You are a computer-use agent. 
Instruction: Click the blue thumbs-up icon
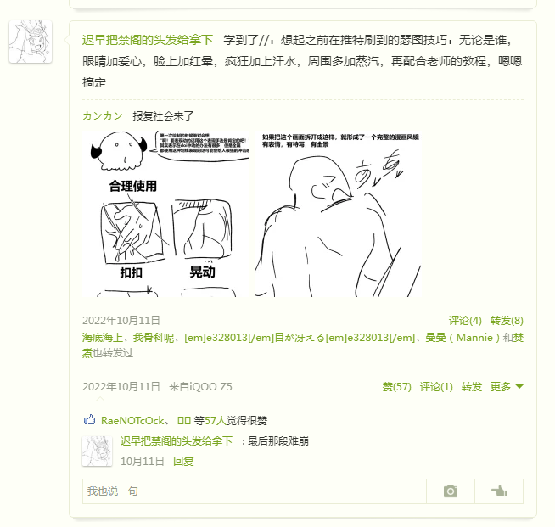tap(90, 420)
